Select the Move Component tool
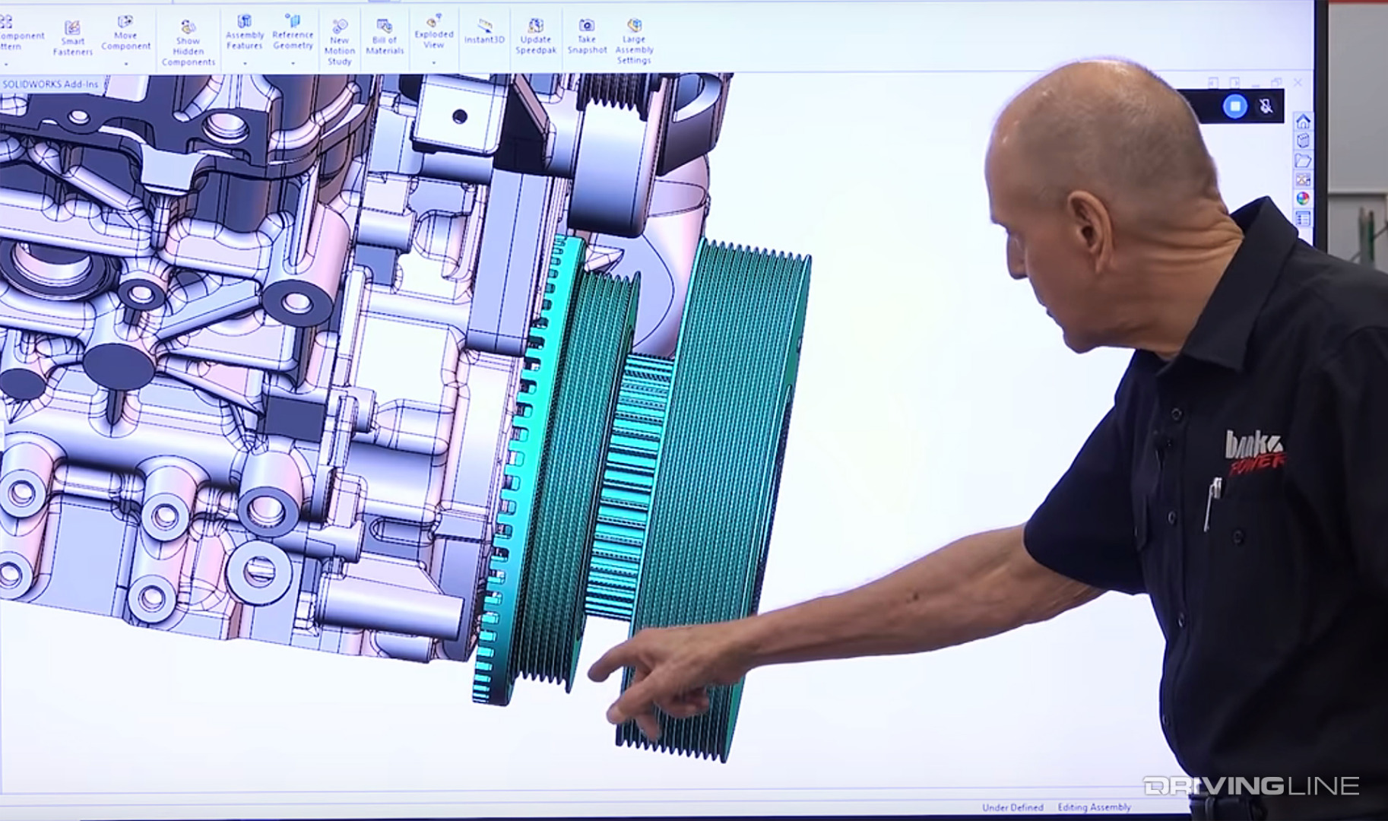Image resolution: width=1388 pixels, height=821 pixels. (x=125, y=36)
